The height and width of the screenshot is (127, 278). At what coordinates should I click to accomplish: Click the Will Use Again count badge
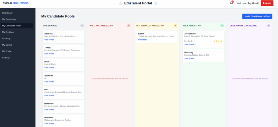(x=222, y=26)
